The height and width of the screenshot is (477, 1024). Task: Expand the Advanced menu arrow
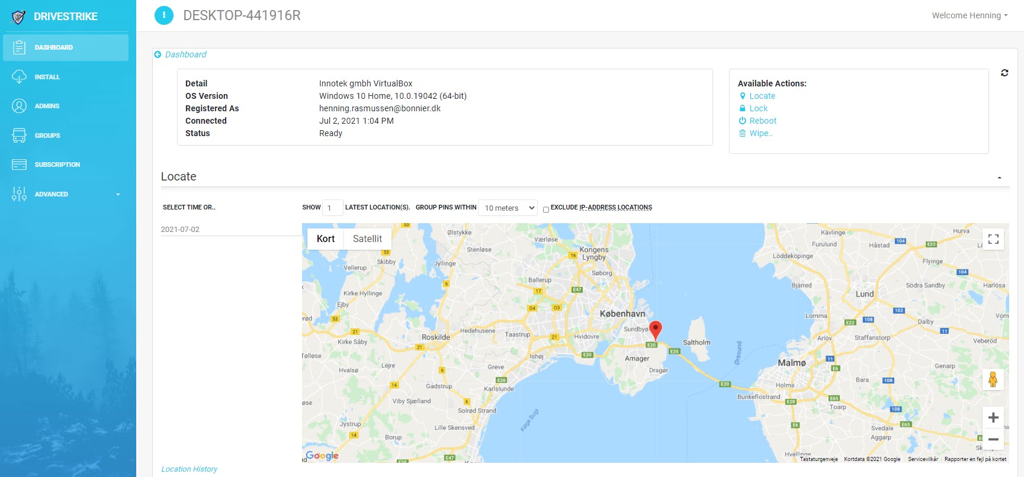click(x=118, y=194)
